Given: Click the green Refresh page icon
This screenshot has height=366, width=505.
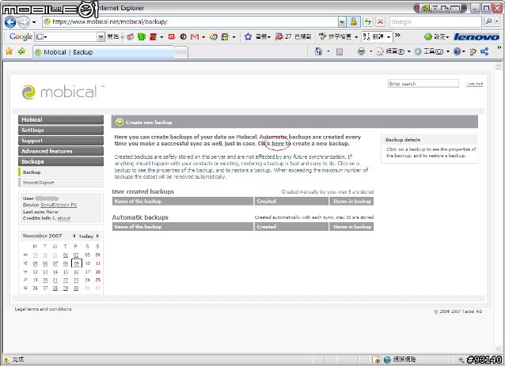Looking at the screenshot, I should [367, 22].
